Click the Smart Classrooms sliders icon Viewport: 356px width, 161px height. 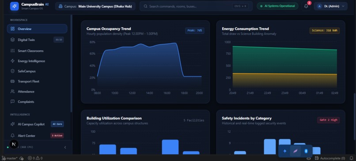coord(13,51)
